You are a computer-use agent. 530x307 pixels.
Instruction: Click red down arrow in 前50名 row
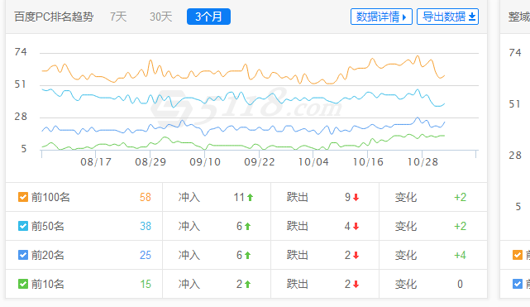coord(356,227)
